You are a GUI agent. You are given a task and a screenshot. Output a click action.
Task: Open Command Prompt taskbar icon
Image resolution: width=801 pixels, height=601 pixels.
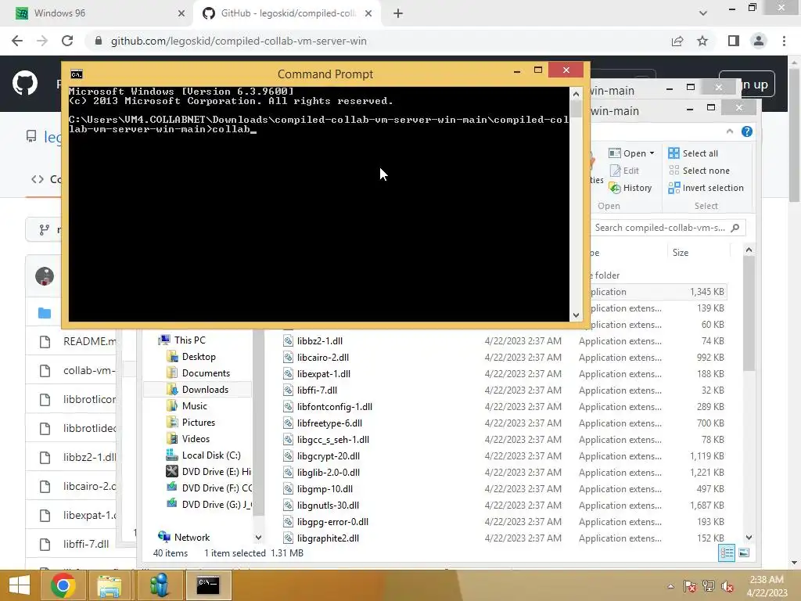[208, 585]
